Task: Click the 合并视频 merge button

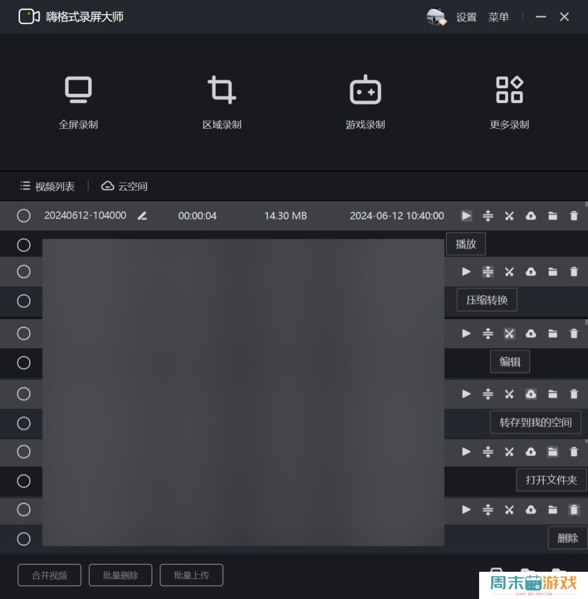Action: [x=50, y=575]
